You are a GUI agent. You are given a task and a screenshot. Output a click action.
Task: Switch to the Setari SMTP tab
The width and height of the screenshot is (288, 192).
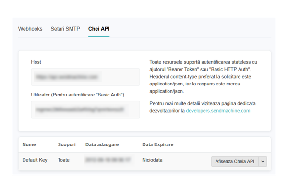coord(66,29)
